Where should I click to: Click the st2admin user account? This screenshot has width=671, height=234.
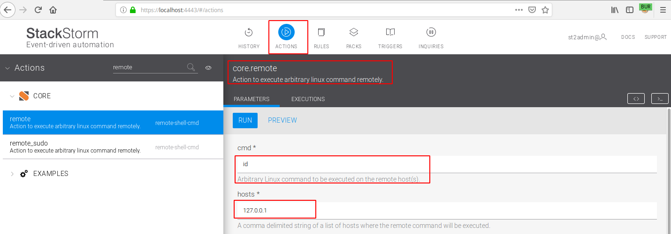587,37
